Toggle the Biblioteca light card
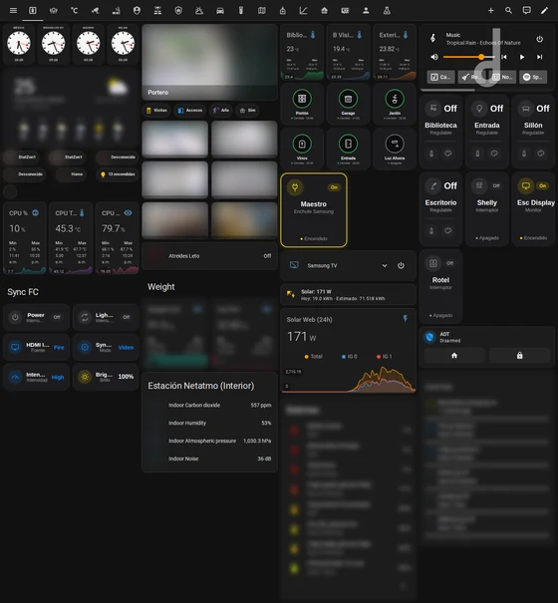The width and height of the screenshot is (558, 603). 440,132
